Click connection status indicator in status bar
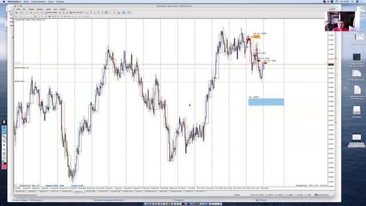Screen dimensions: 366x206 [x=322, y=195]
